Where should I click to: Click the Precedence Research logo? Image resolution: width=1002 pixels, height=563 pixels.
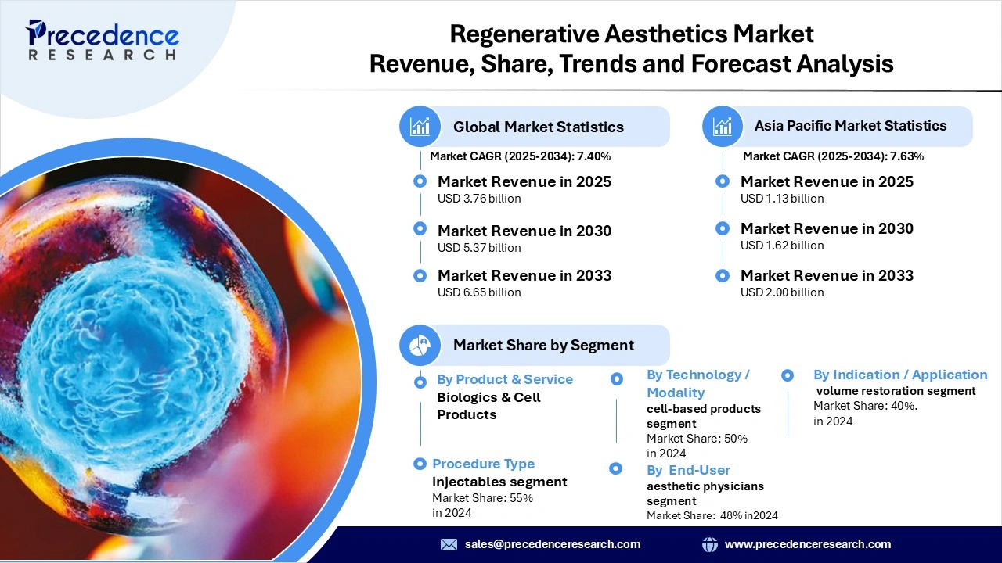click(103, 41)
